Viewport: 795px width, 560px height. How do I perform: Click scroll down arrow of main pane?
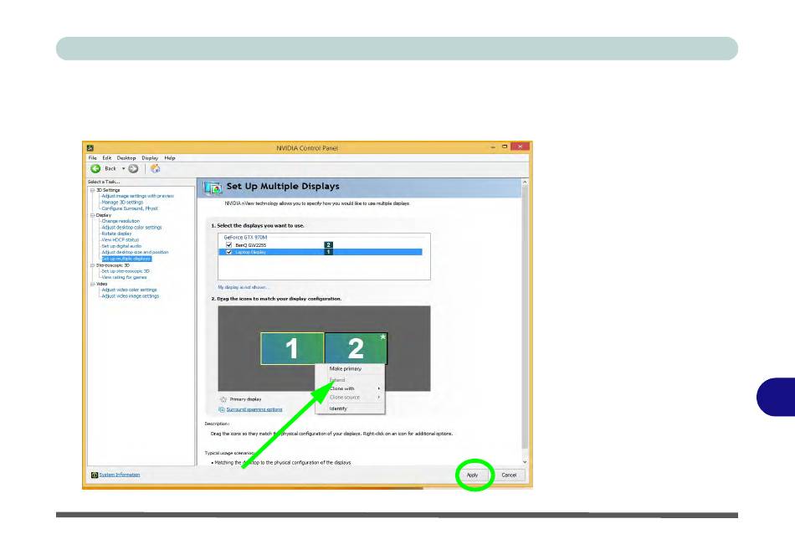525,462
